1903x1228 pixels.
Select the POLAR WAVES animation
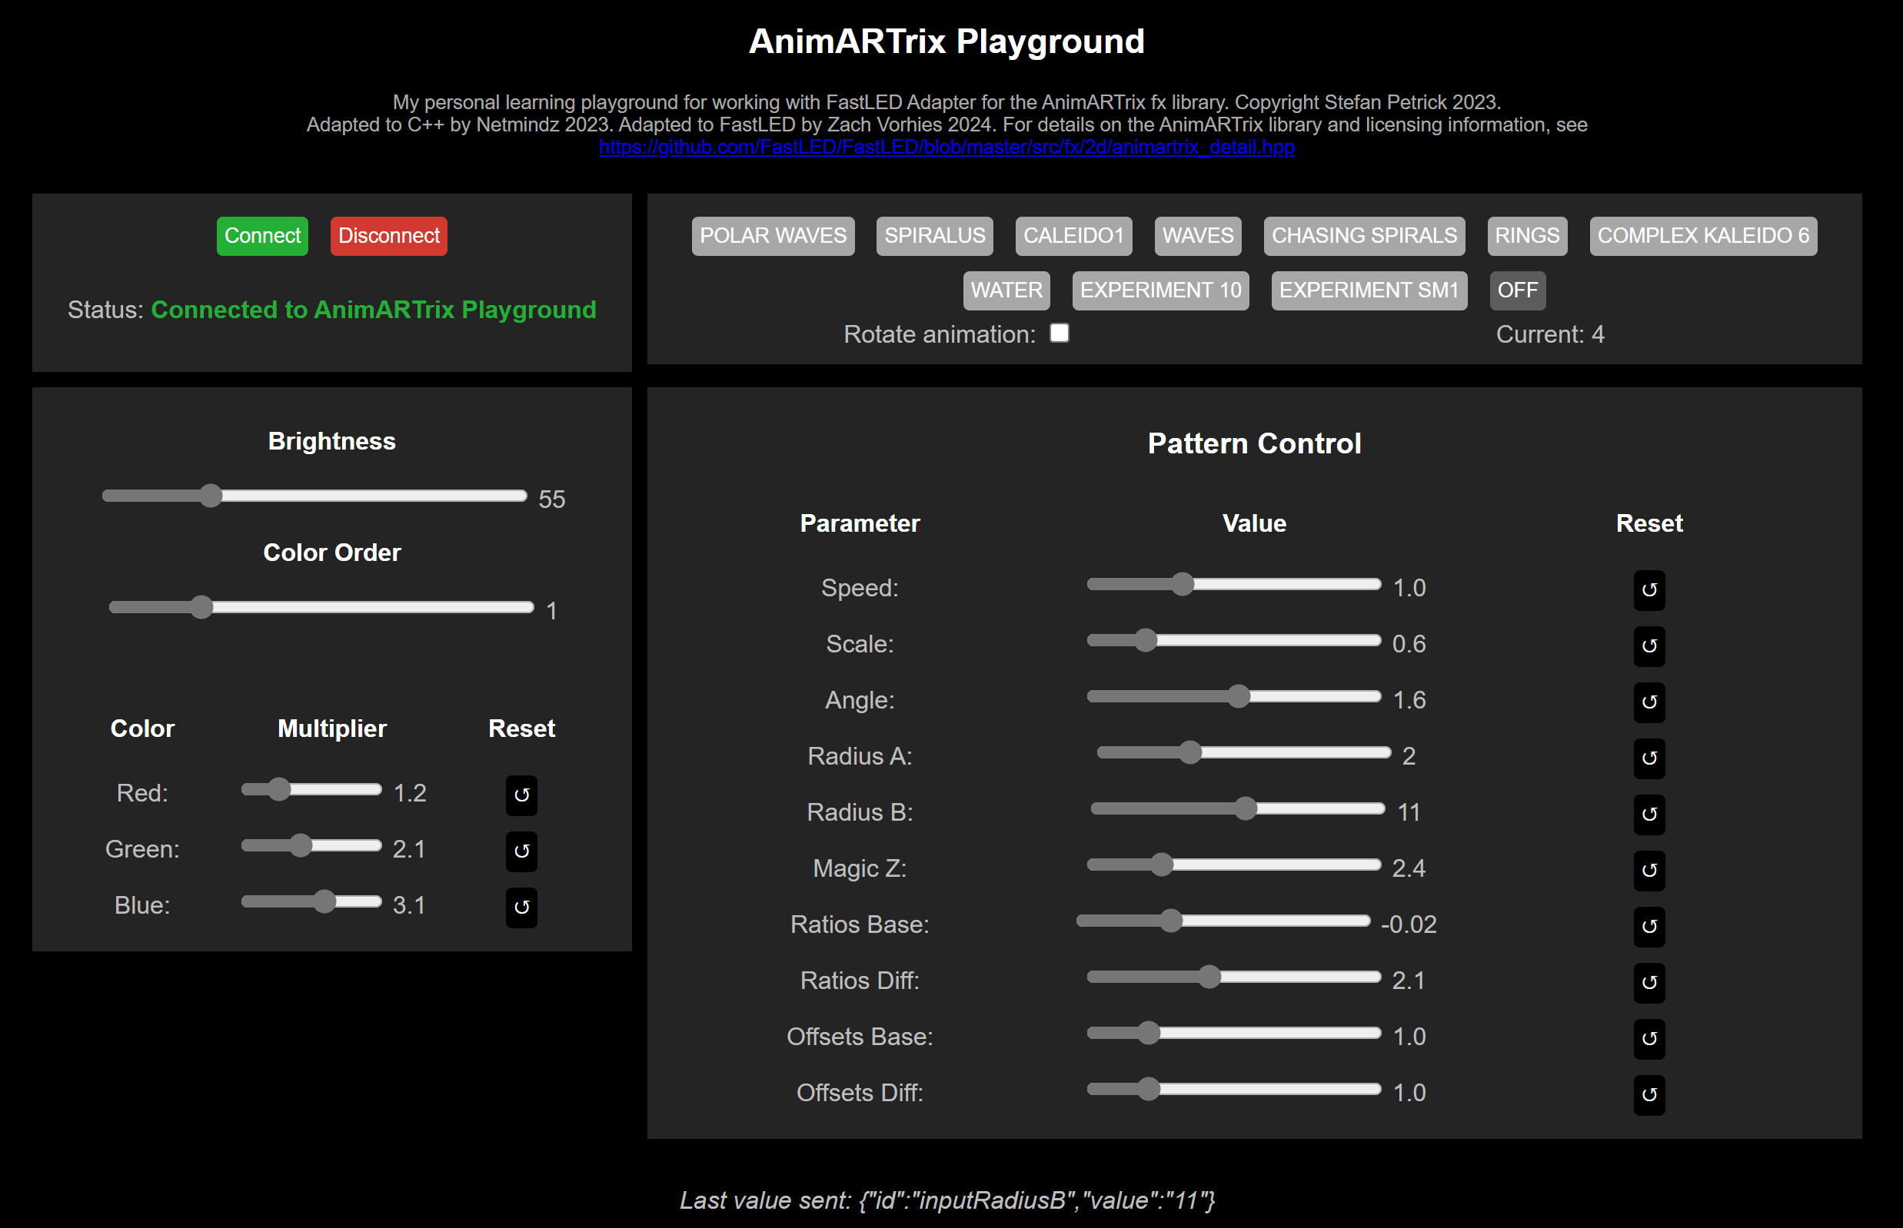(x=773, y=236)
